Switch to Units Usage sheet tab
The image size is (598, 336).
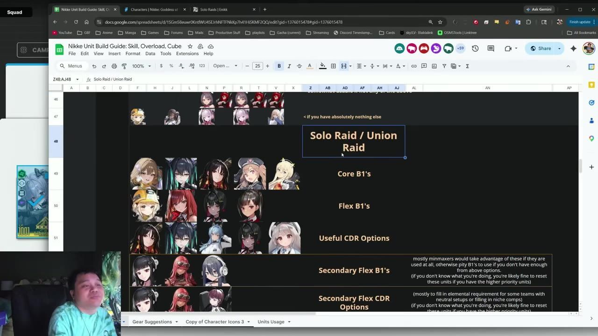(271, 322)
